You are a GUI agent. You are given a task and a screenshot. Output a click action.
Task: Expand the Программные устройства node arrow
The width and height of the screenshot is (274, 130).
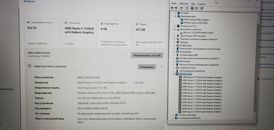point(174,71)
